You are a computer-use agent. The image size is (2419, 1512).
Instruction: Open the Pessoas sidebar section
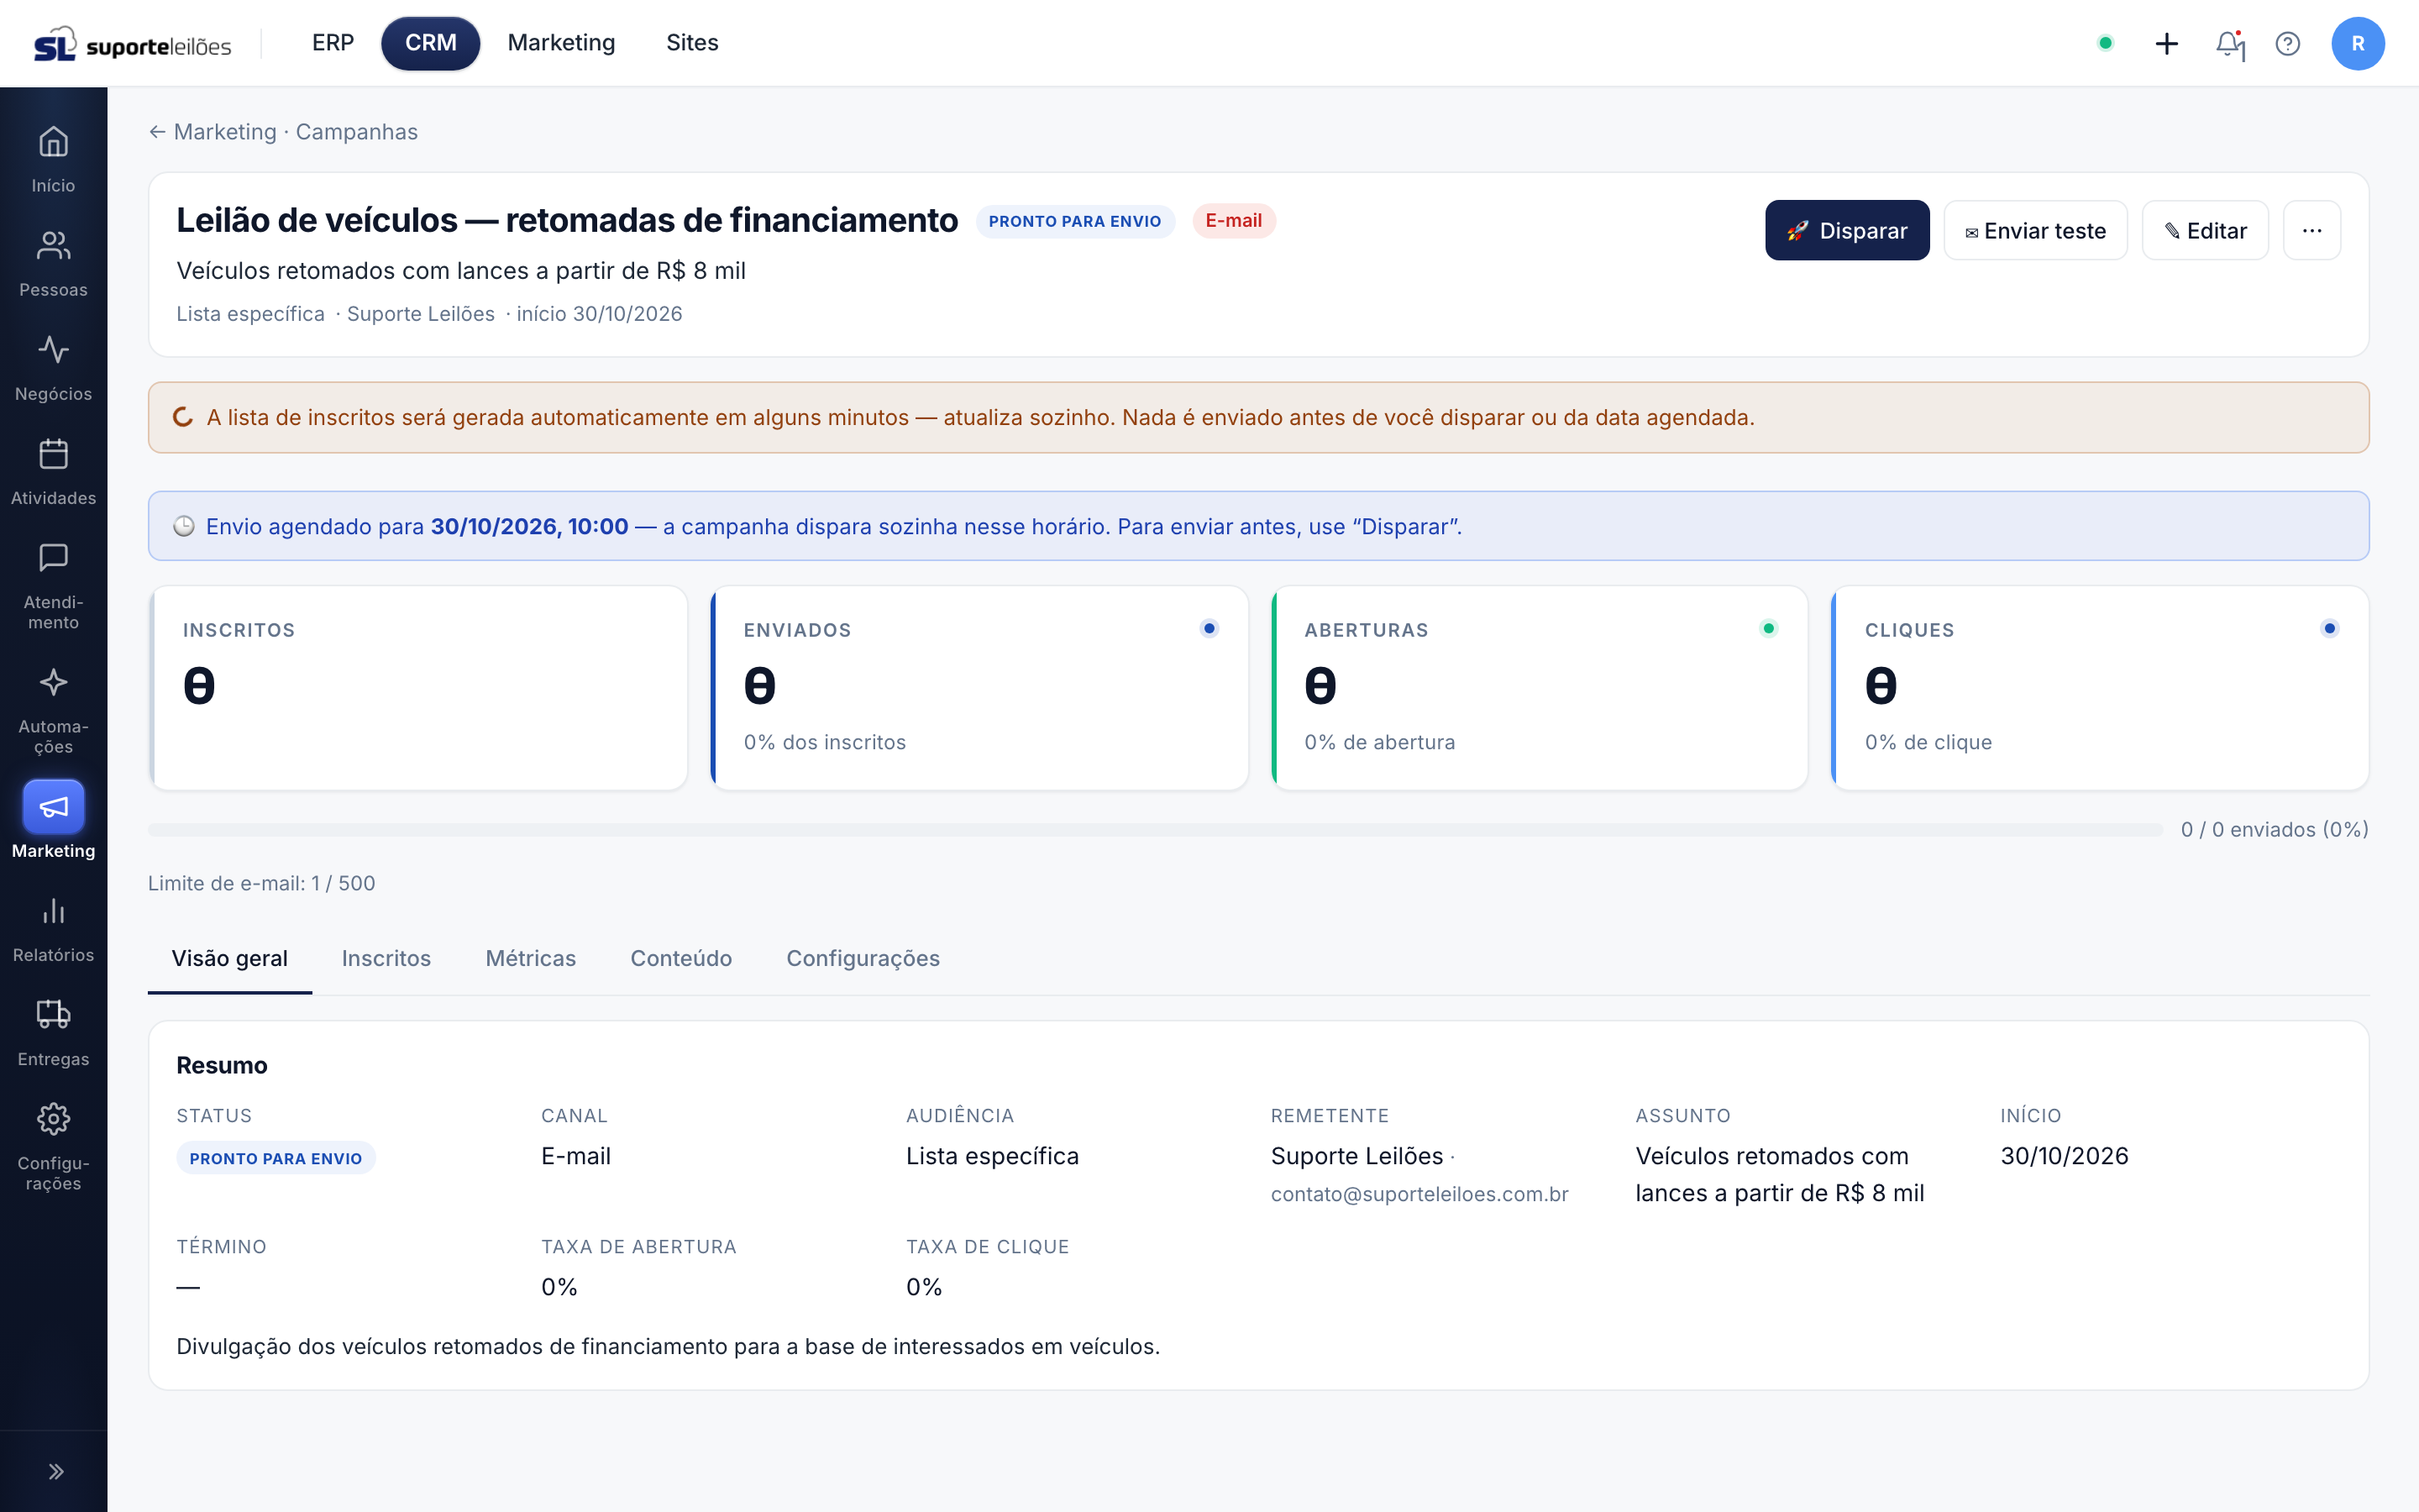coord(53,263)
